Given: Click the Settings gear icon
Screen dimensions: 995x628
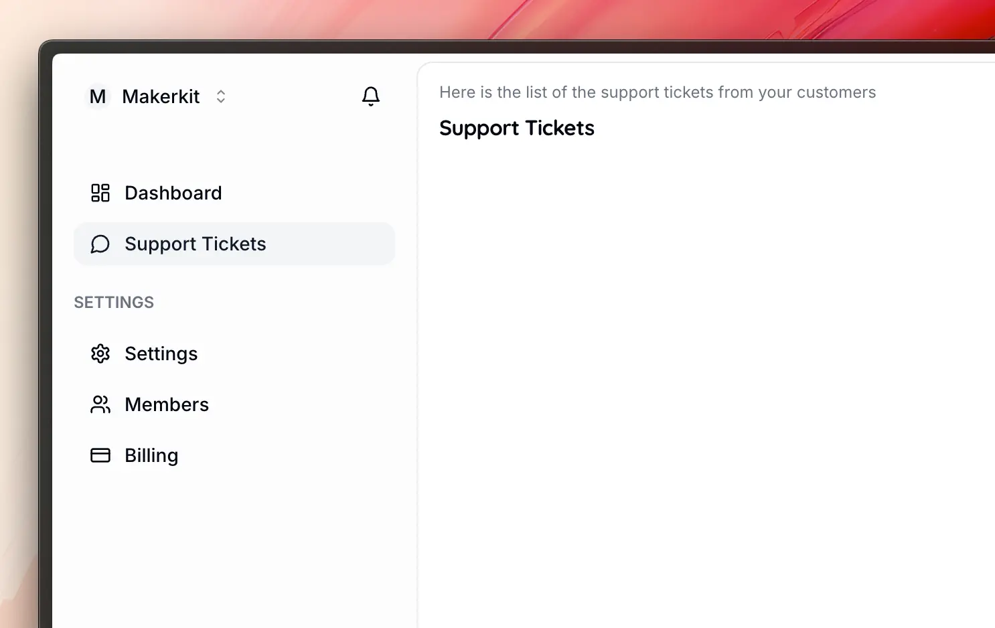Looking at the screenshot, I should click(100, 354).
